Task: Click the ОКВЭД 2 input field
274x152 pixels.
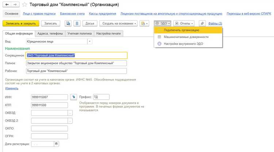Action: coord(49,121)
